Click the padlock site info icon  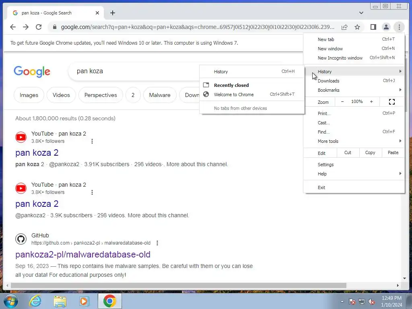pyautogui.click(x=55, y=27)
